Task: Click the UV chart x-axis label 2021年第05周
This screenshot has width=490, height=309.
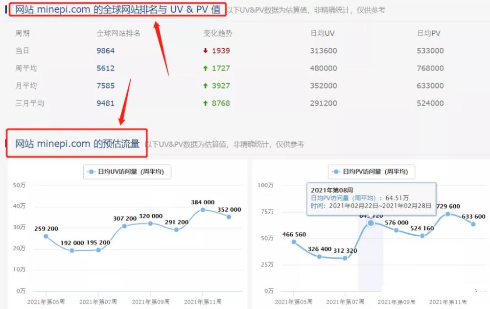Action: tap(46, 302)
